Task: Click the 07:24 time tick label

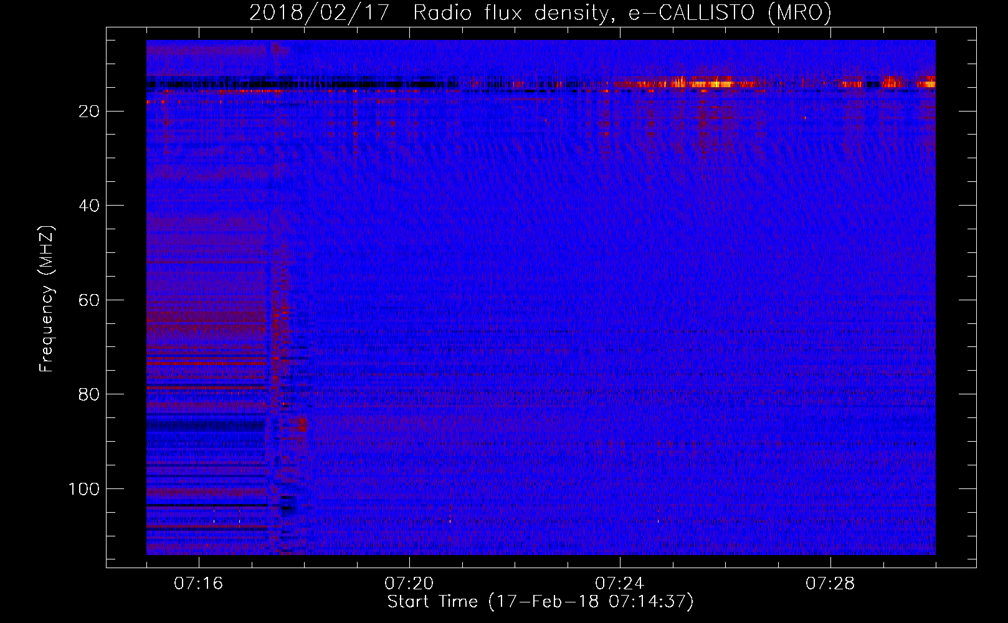Action: click(619, 584)
